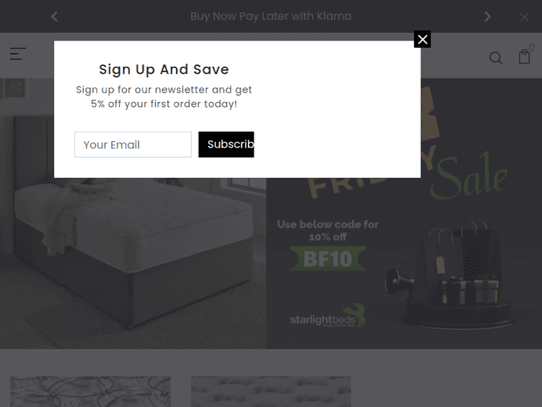Click the Use below code for 10% off text
The image size is (542, 407).
pyautogui.click(x=327, y=231)
